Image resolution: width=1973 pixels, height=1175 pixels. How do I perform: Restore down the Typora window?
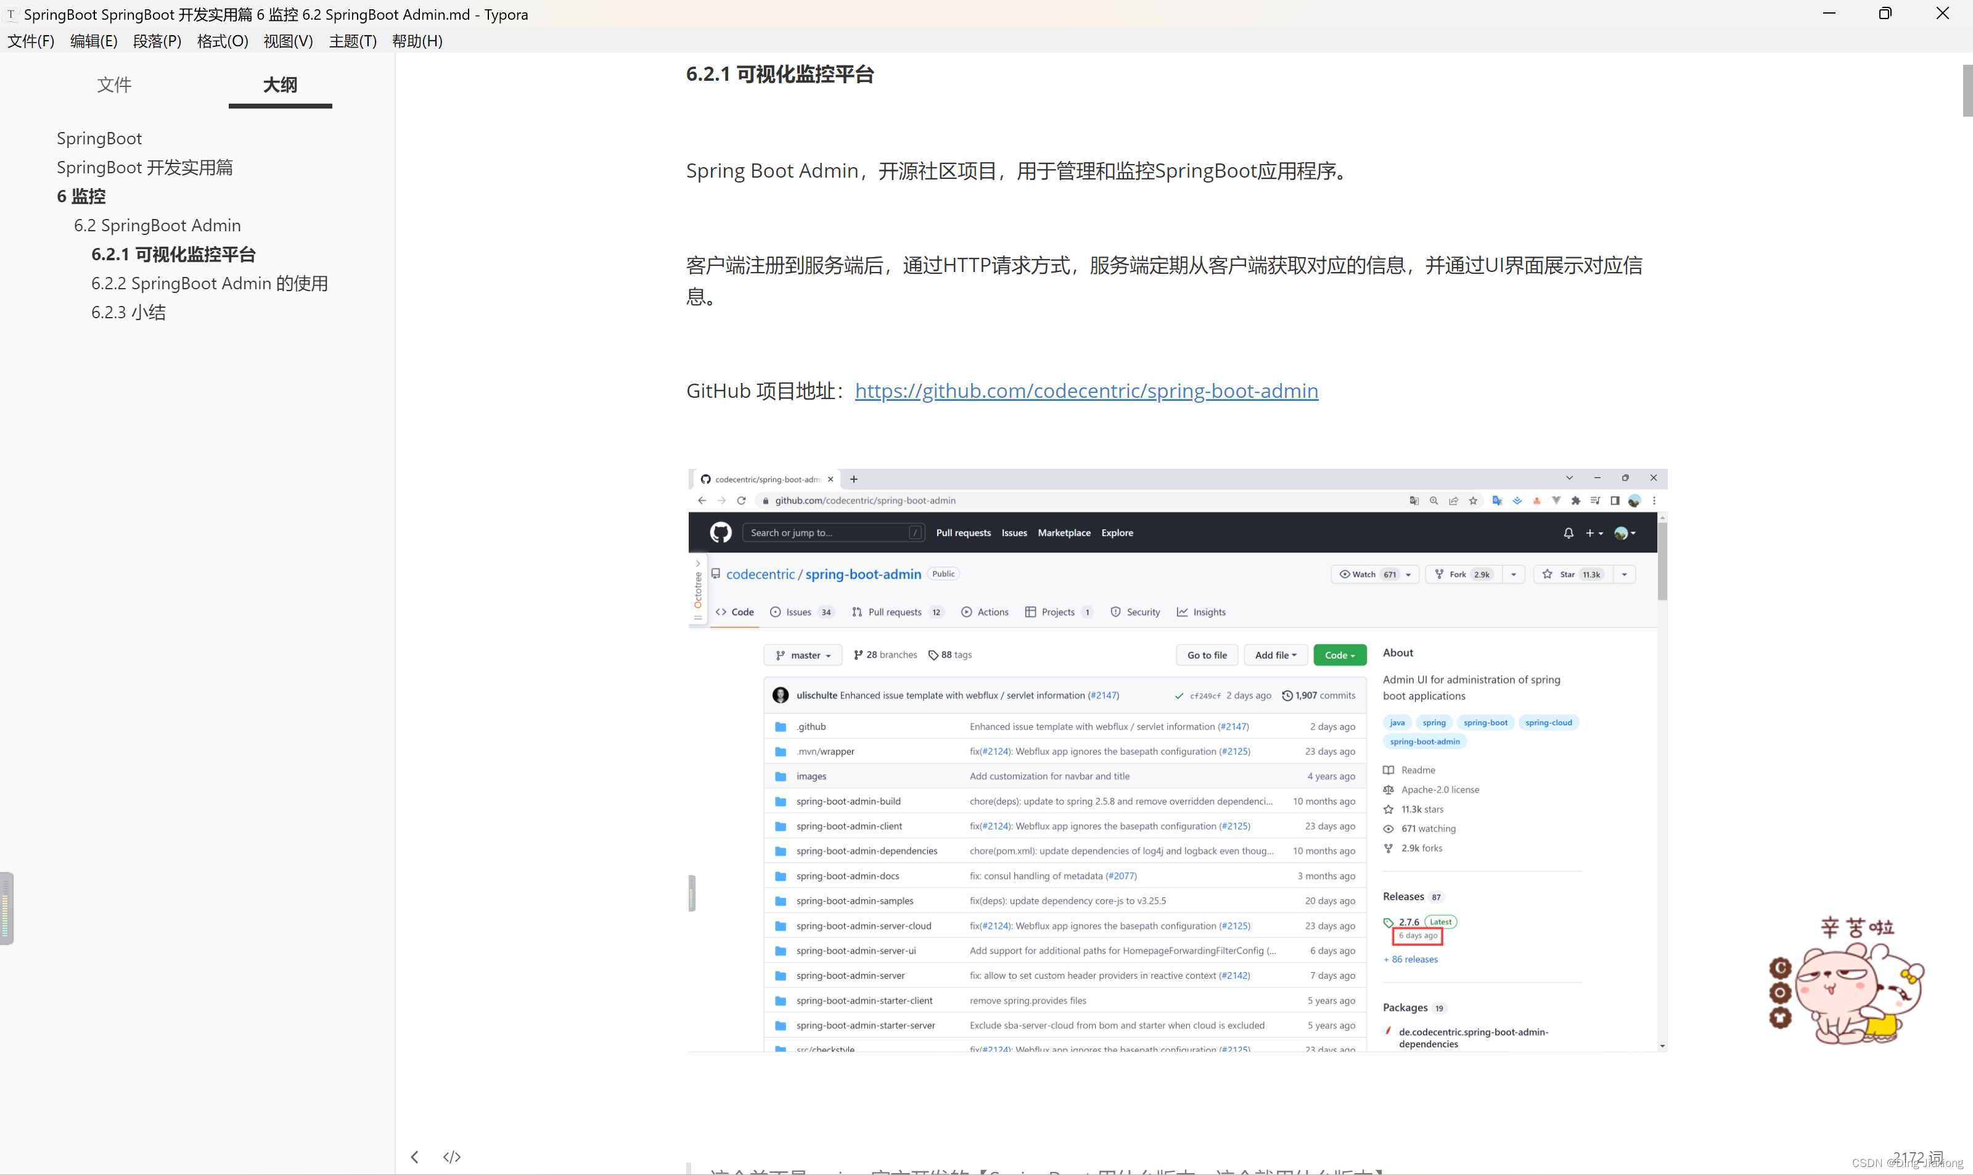coord(1885,14)
